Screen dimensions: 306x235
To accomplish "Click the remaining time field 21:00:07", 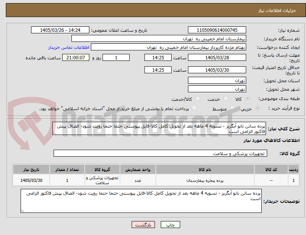I will (x=76, y=57).
